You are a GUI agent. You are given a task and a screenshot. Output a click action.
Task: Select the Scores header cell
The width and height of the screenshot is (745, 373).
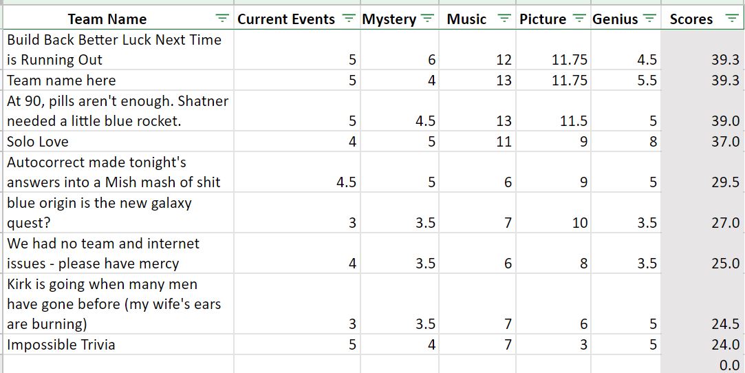[703, 19]
